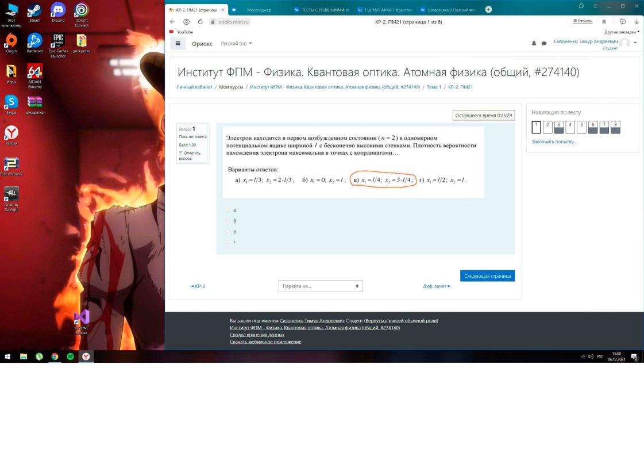Click the Ориокс site title

[202, 44]
